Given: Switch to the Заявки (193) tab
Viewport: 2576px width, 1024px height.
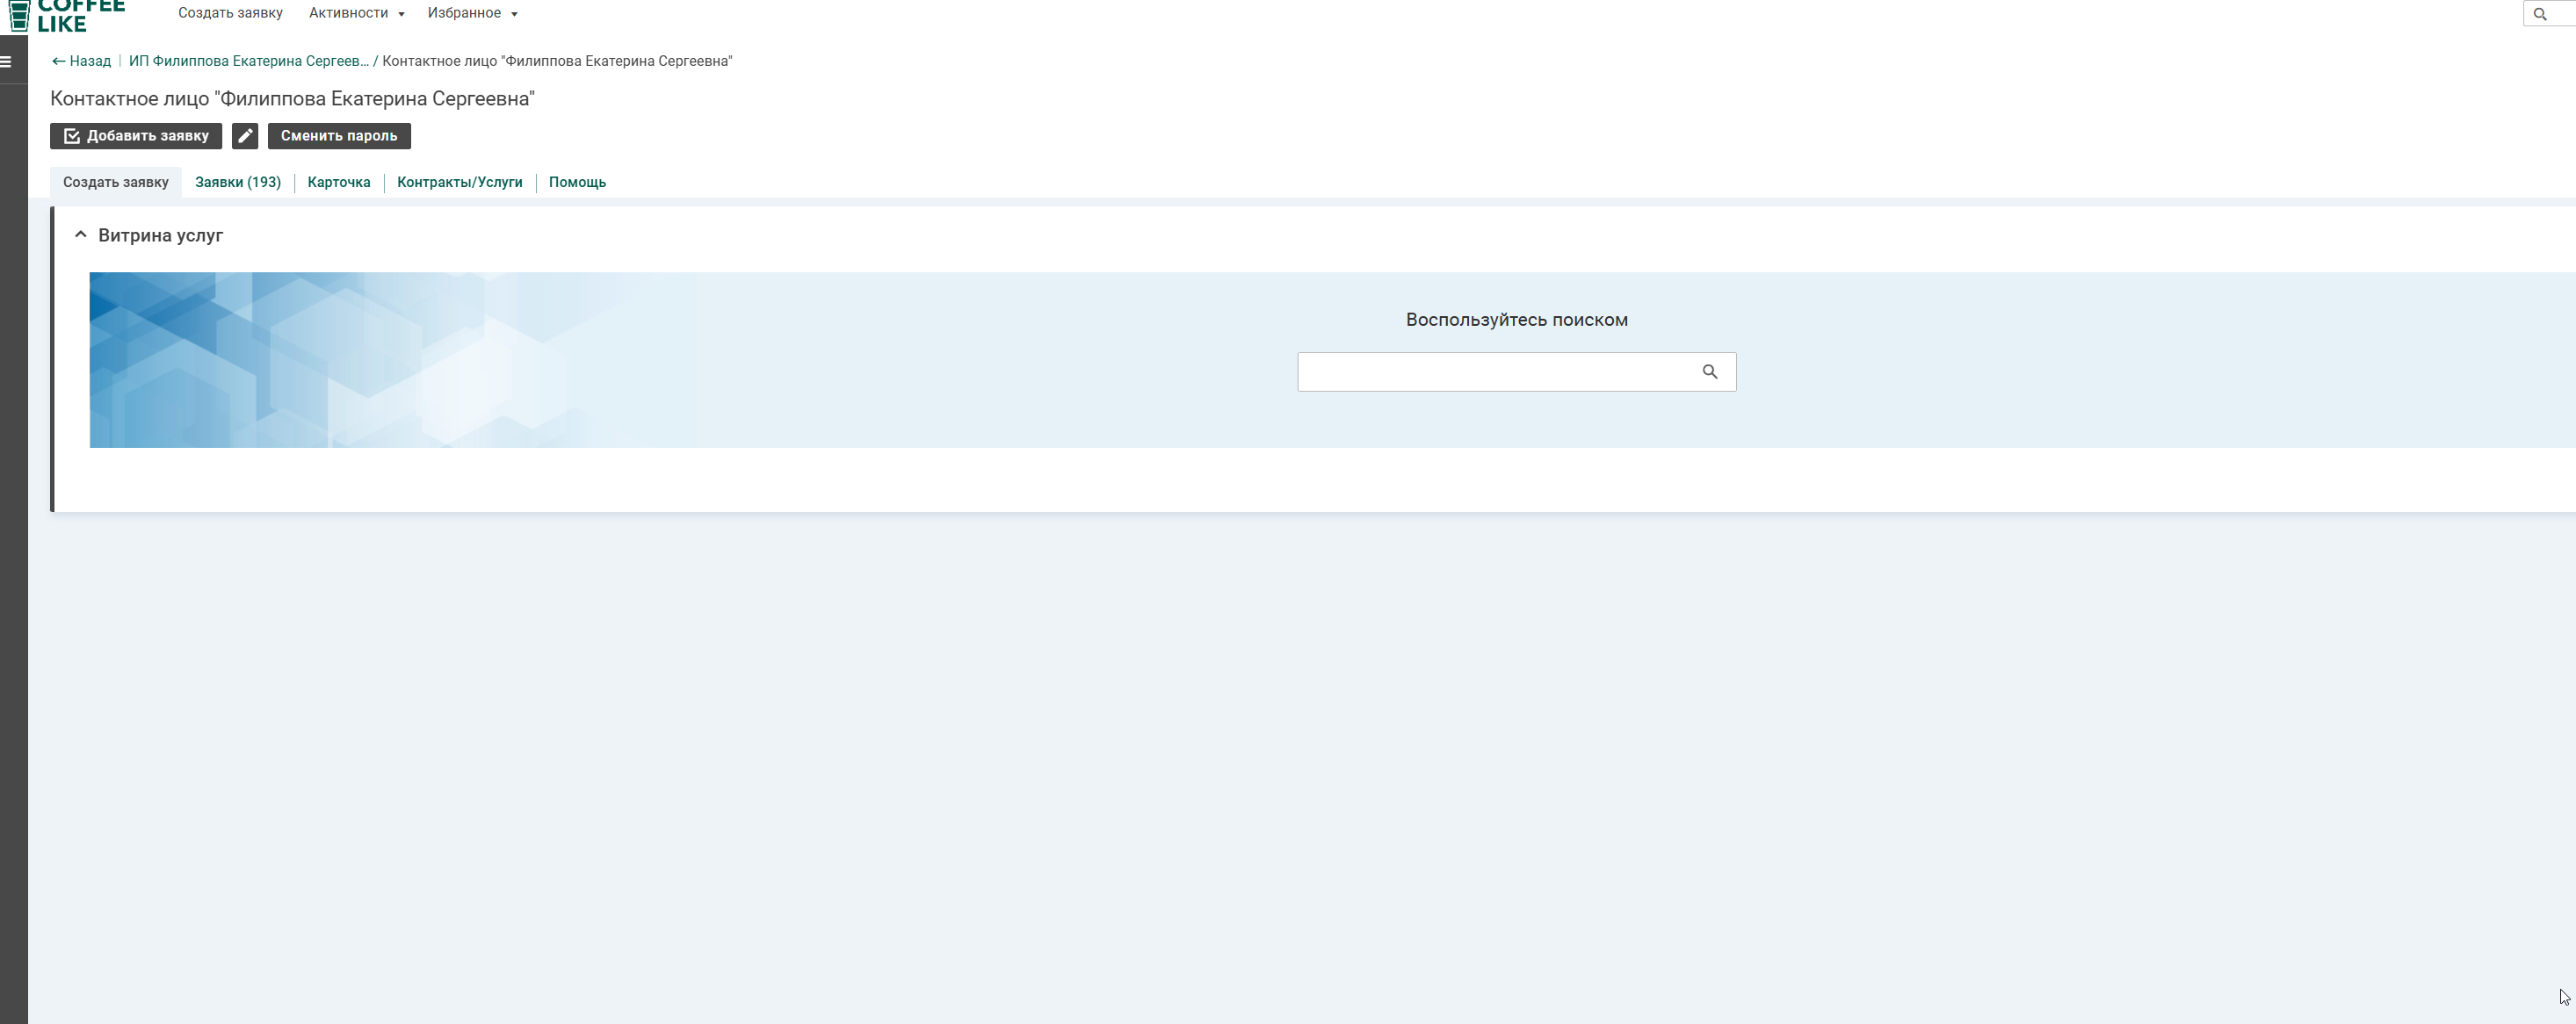Looking at the screenshot, I should pos(238,182).
